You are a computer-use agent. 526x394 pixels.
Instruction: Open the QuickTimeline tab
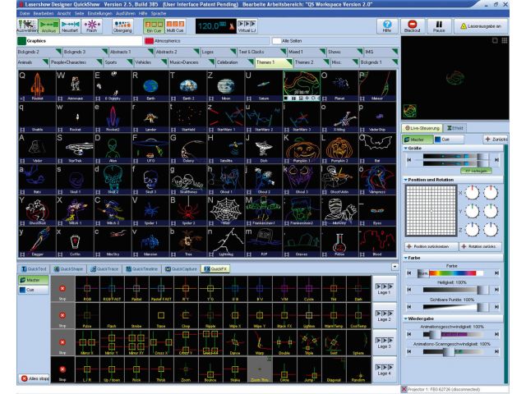(x=141, y=269)
